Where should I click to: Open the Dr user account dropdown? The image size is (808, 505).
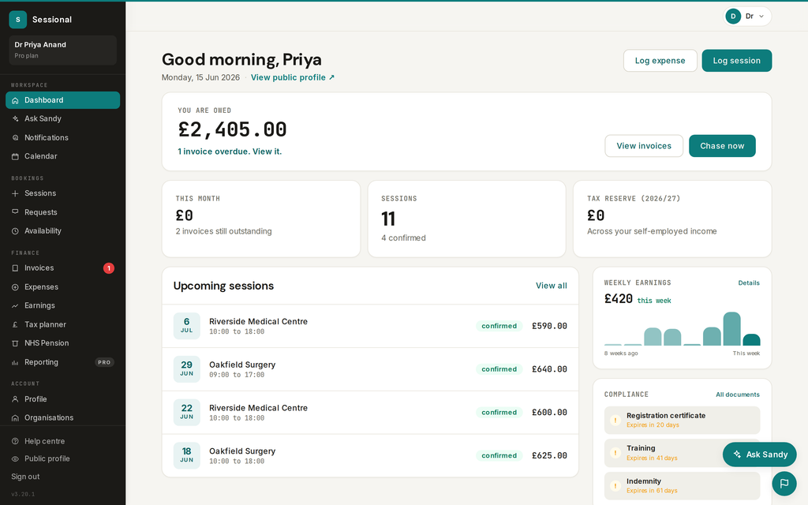[x=748, y=17]
